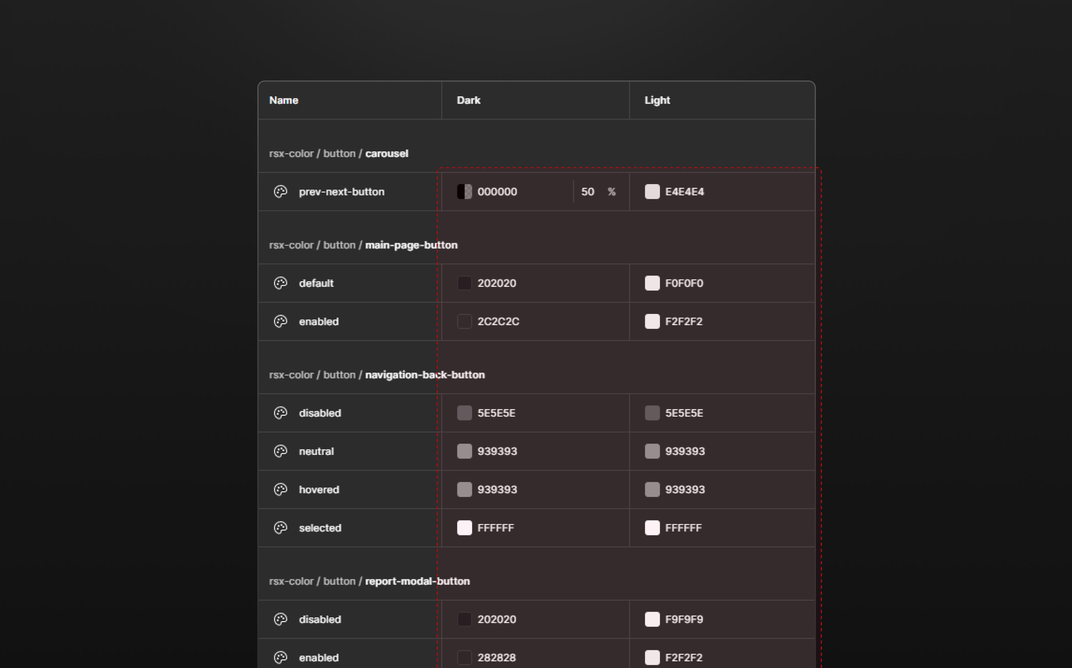Select the carousel group heading
This screenshot has height=668, width=1072.
386,154
